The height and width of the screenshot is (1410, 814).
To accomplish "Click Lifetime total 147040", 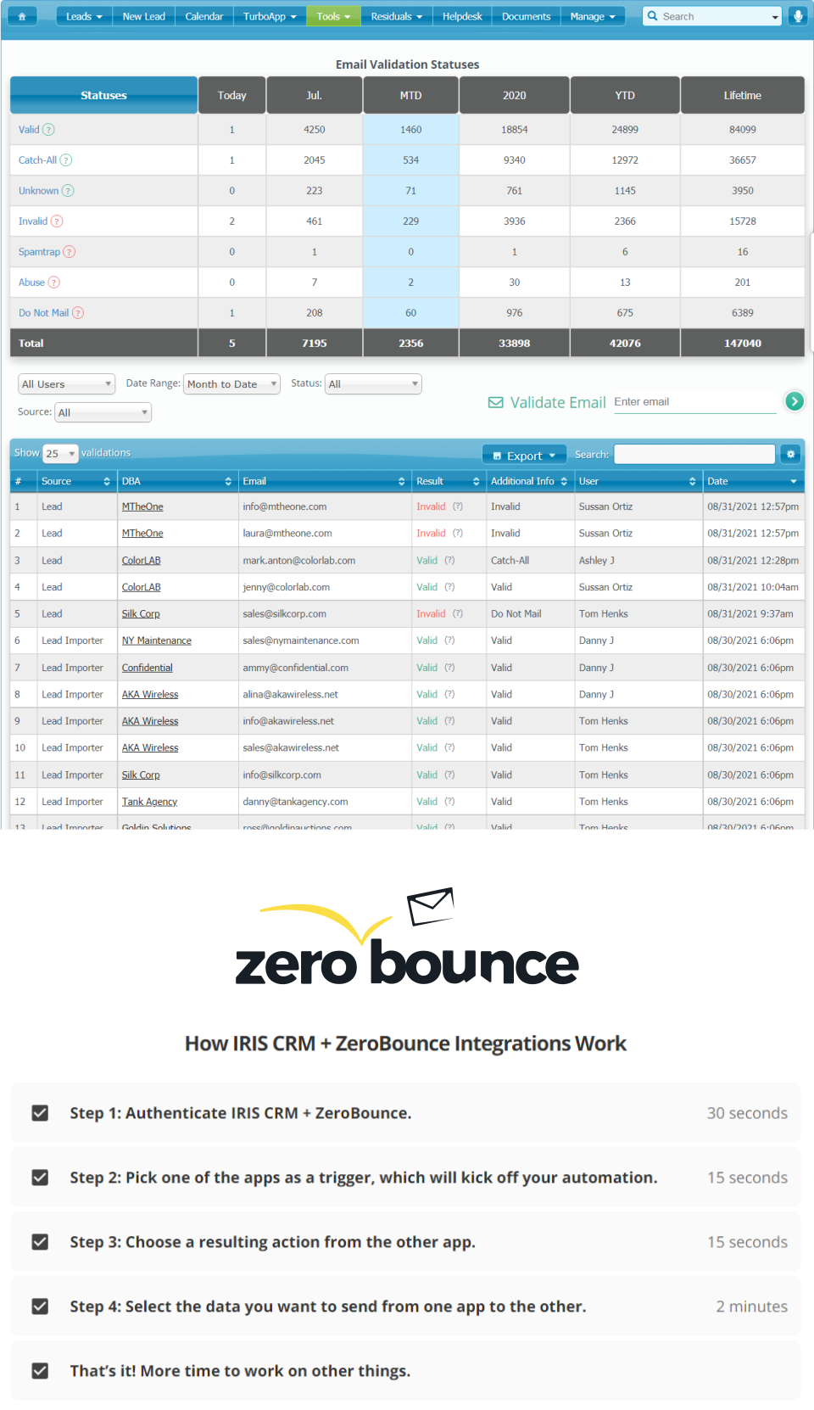I will [743, 344].
